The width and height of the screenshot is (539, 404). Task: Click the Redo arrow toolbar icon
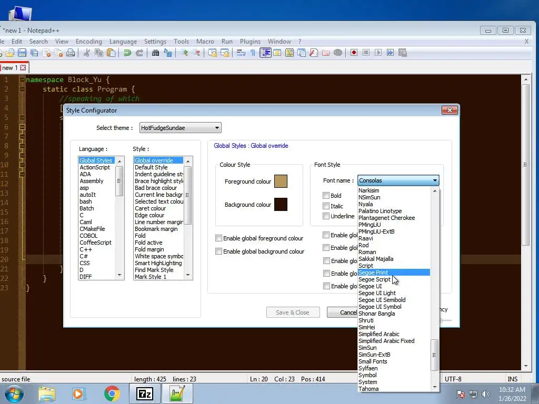click(139, 53)
